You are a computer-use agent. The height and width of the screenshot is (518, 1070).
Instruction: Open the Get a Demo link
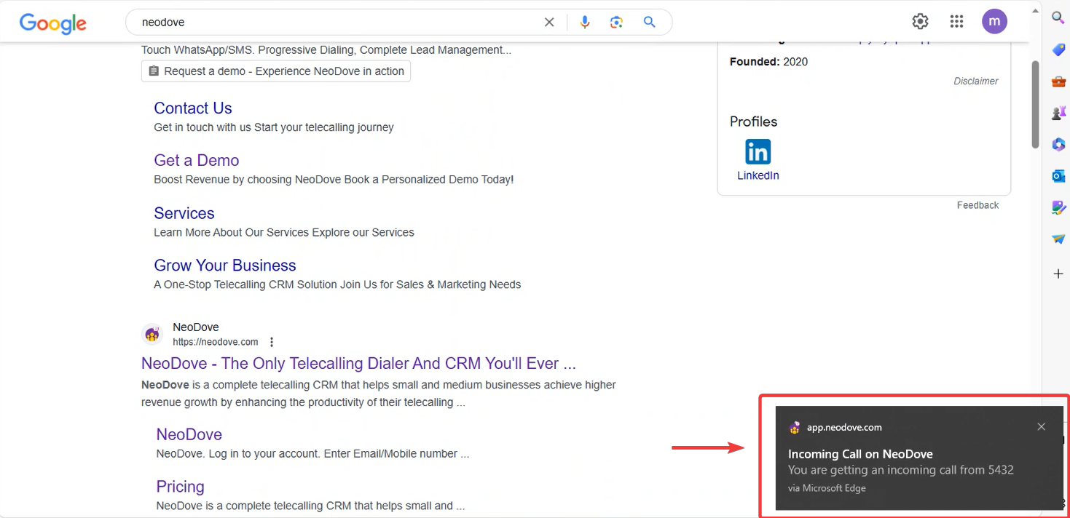(197, 160)
